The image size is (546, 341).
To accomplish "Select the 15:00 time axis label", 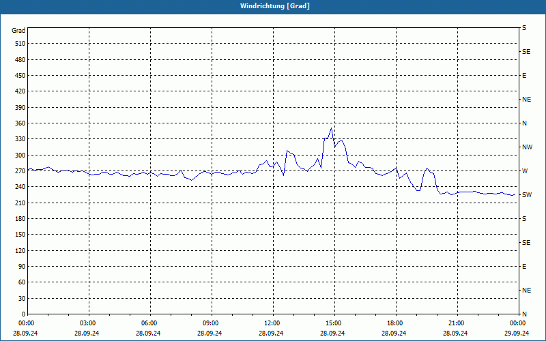I will pos(334,323).
